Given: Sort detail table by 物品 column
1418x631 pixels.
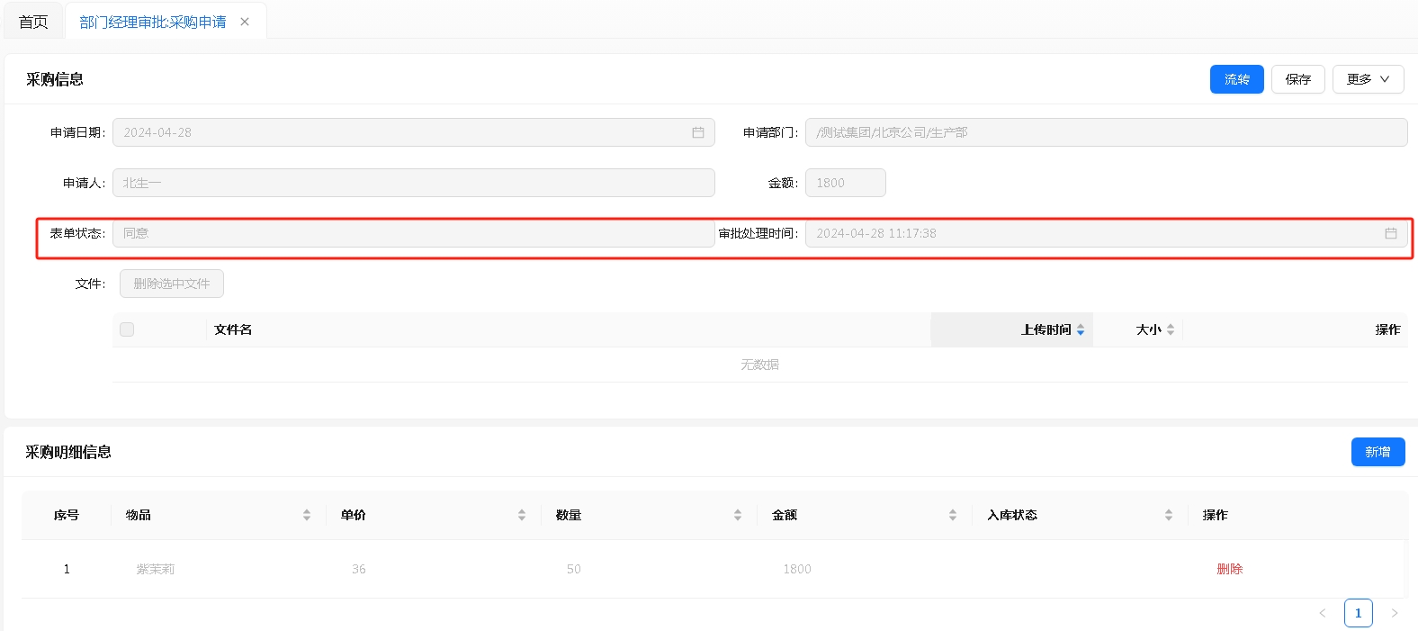Looking at the screenshot, I should (x=307, y=515).
